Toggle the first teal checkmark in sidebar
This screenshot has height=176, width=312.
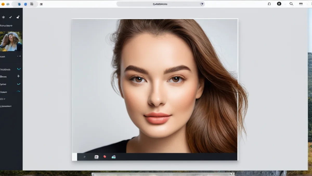(19, 69)
